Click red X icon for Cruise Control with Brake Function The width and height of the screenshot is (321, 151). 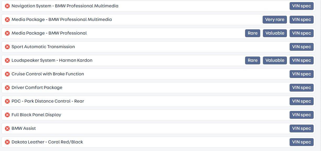[7, 74]
